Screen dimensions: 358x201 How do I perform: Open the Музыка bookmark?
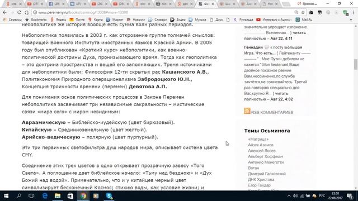(197, 20)
